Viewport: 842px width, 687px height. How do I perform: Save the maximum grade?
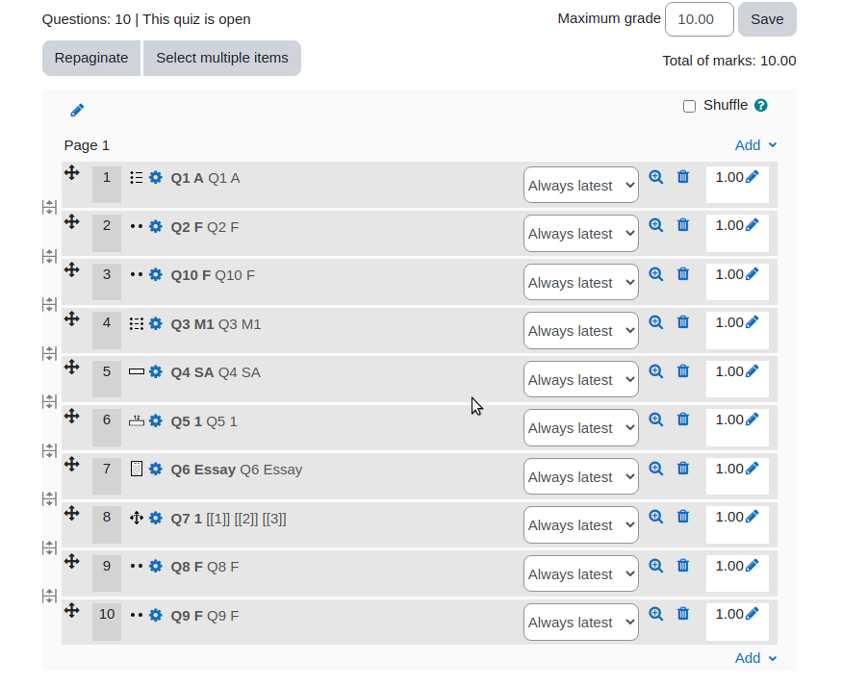767,19
